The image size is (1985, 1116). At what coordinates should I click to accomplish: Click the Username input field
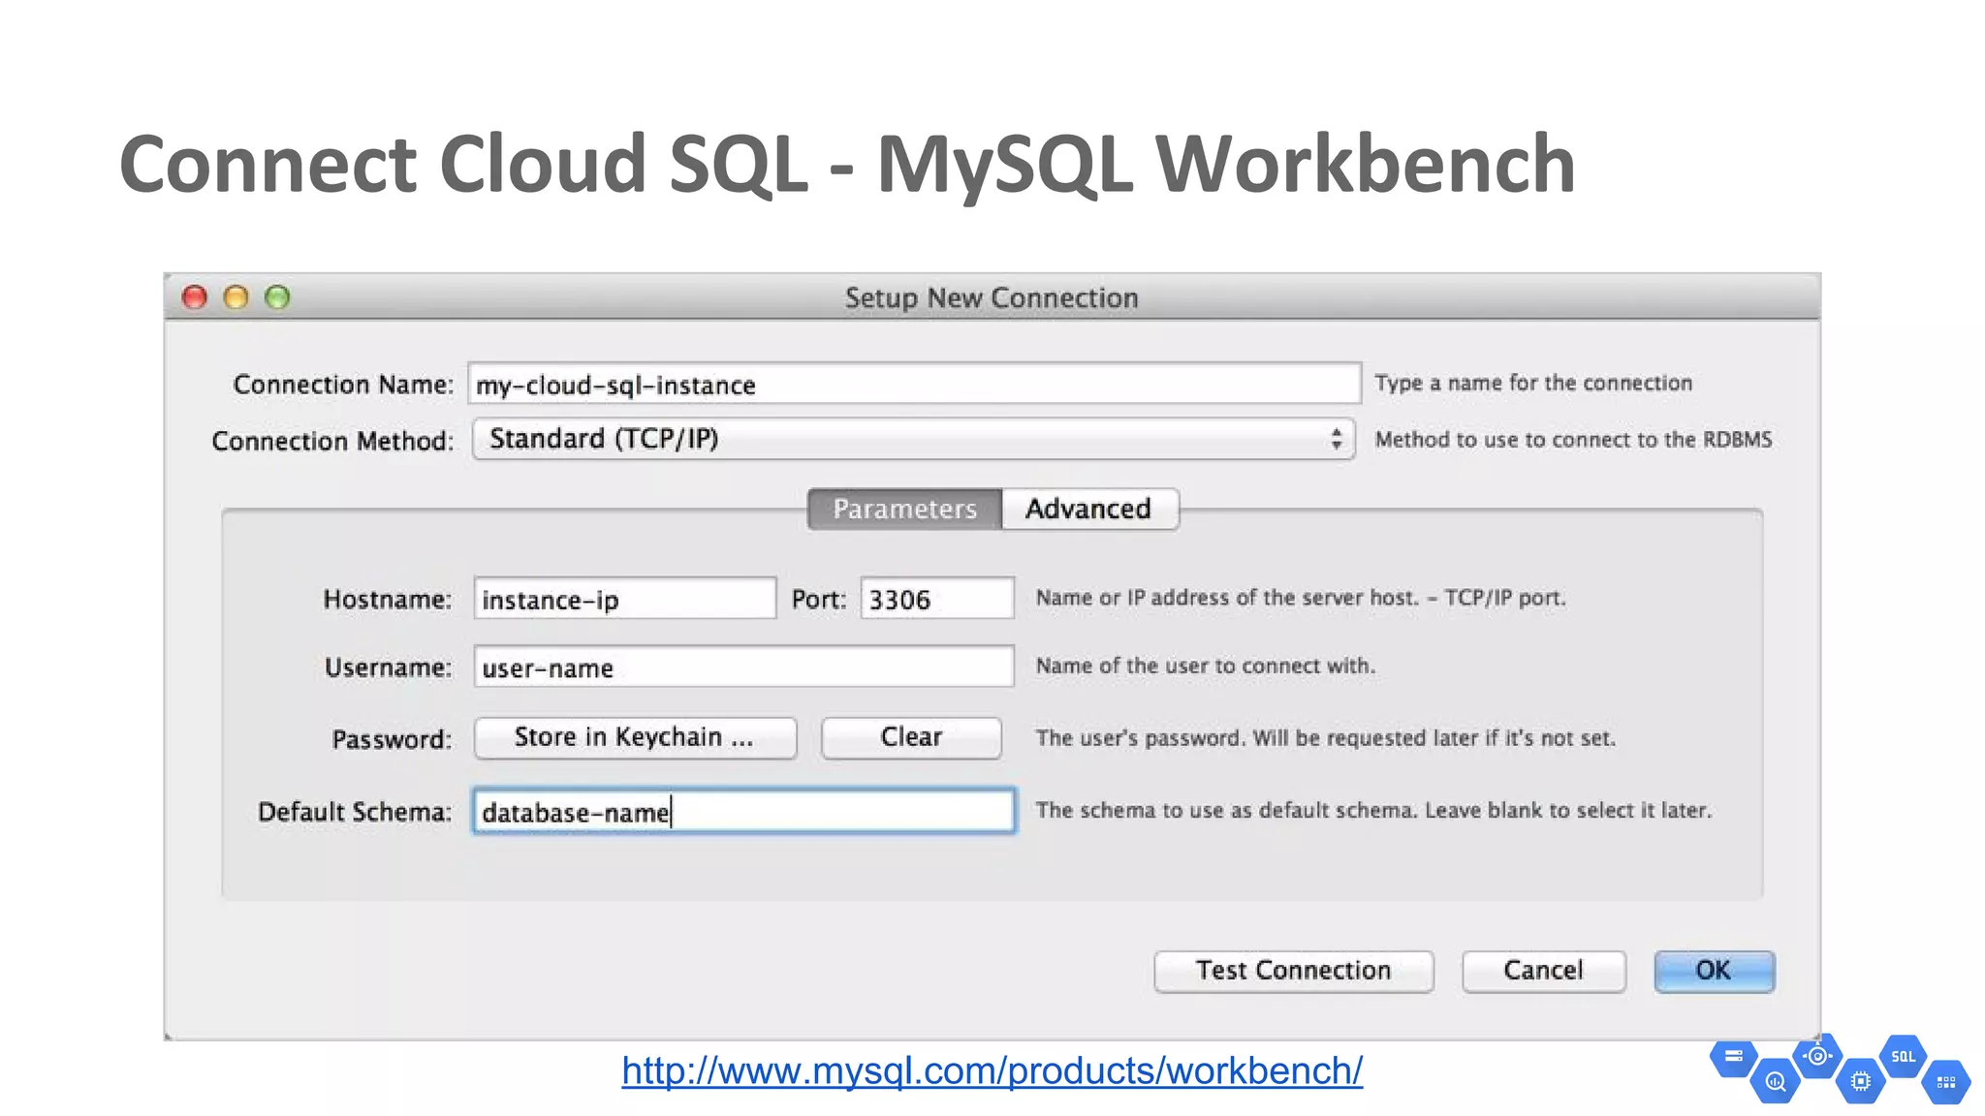click(743, 666)
